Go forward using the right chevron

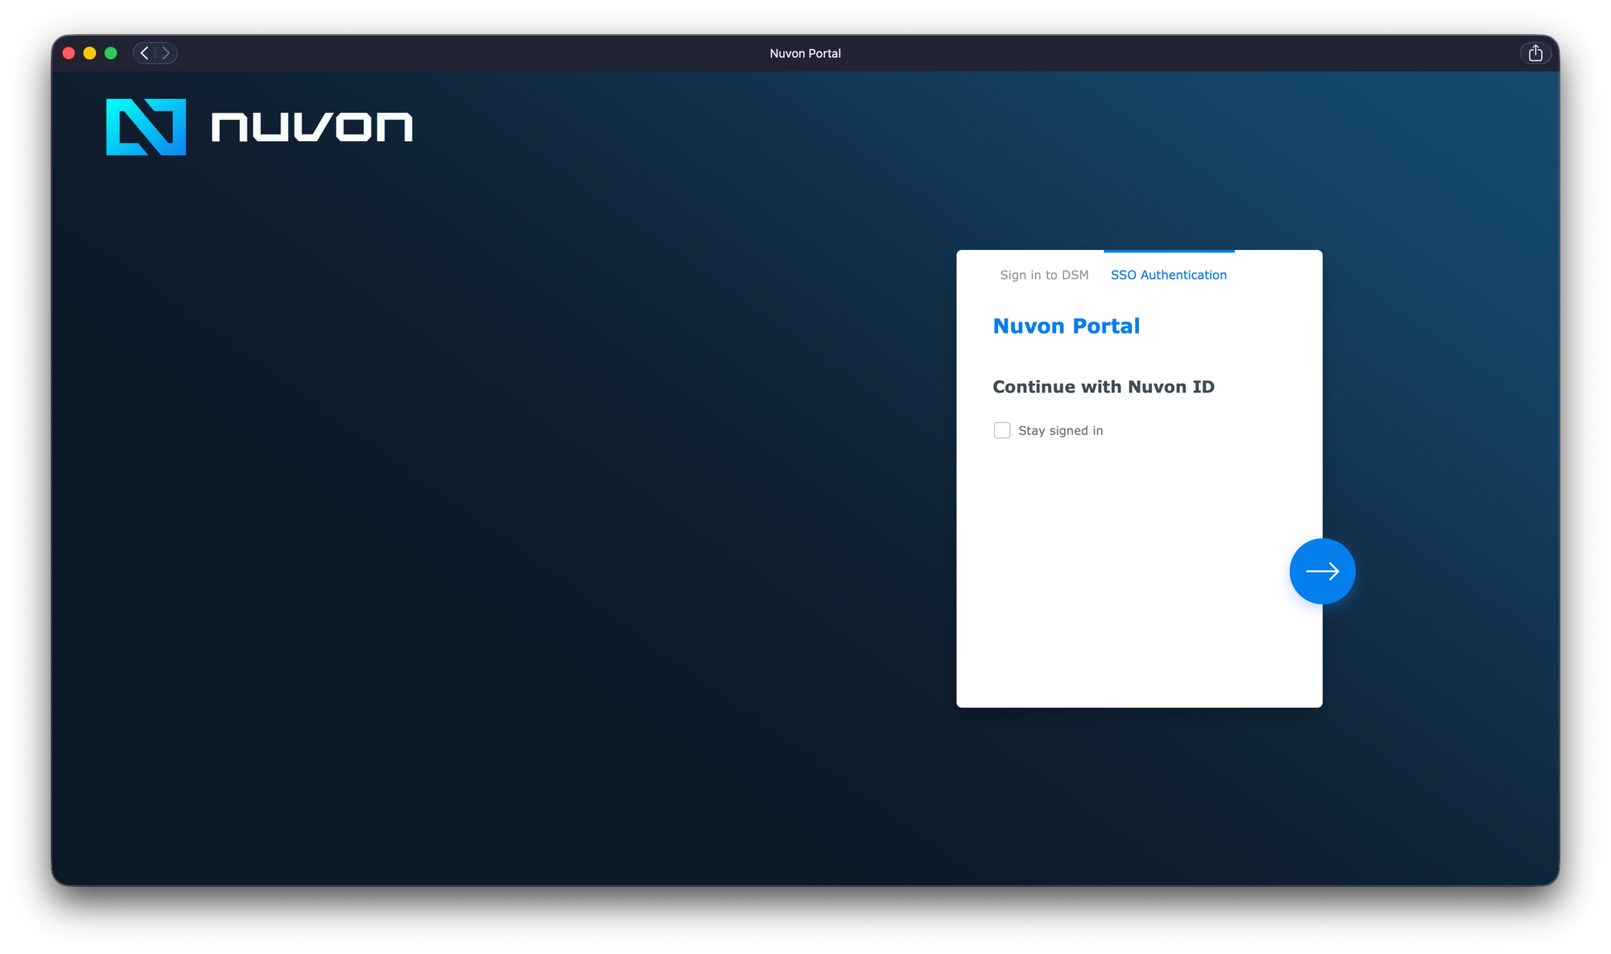[x=166, y=53]
